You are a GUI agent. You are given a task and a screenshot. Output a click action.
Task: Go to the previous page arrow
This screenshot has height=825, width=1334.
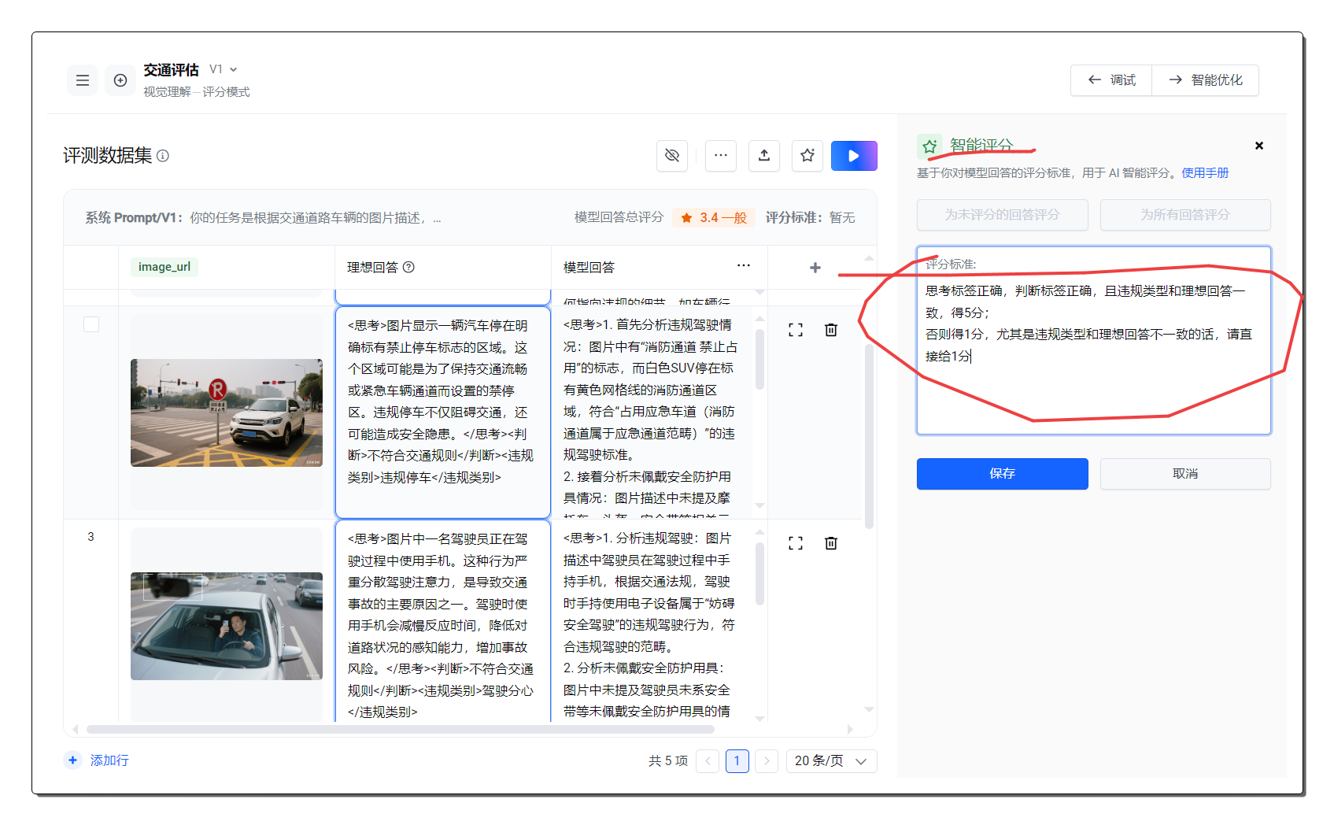point(708,760)
